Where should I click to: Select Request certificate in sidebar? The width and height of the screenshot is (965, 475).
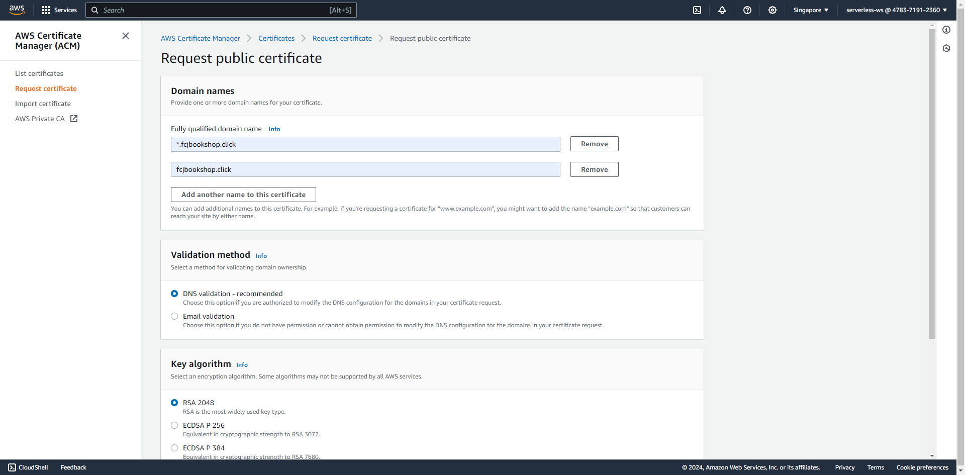coord(46,88)
